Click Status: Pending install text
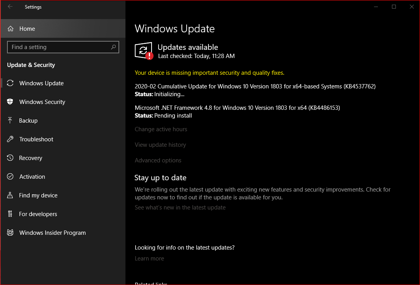Viewport: 420px width, 285px height. [163, 116]
